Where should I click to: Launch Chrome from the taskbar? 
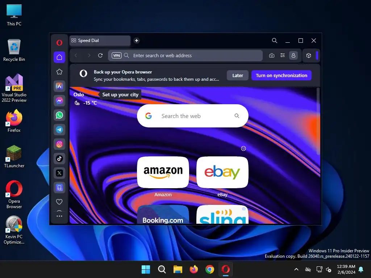click(x=210, y=269)
